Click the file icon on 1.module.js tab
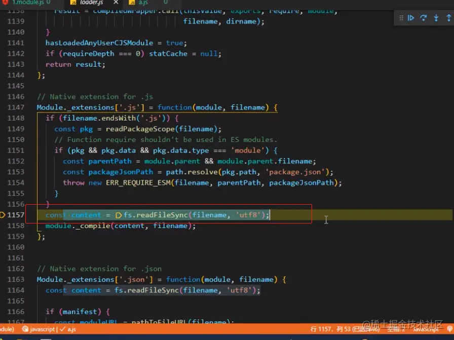The height and width of the screenshot is (340, 454). click(5, 3)
